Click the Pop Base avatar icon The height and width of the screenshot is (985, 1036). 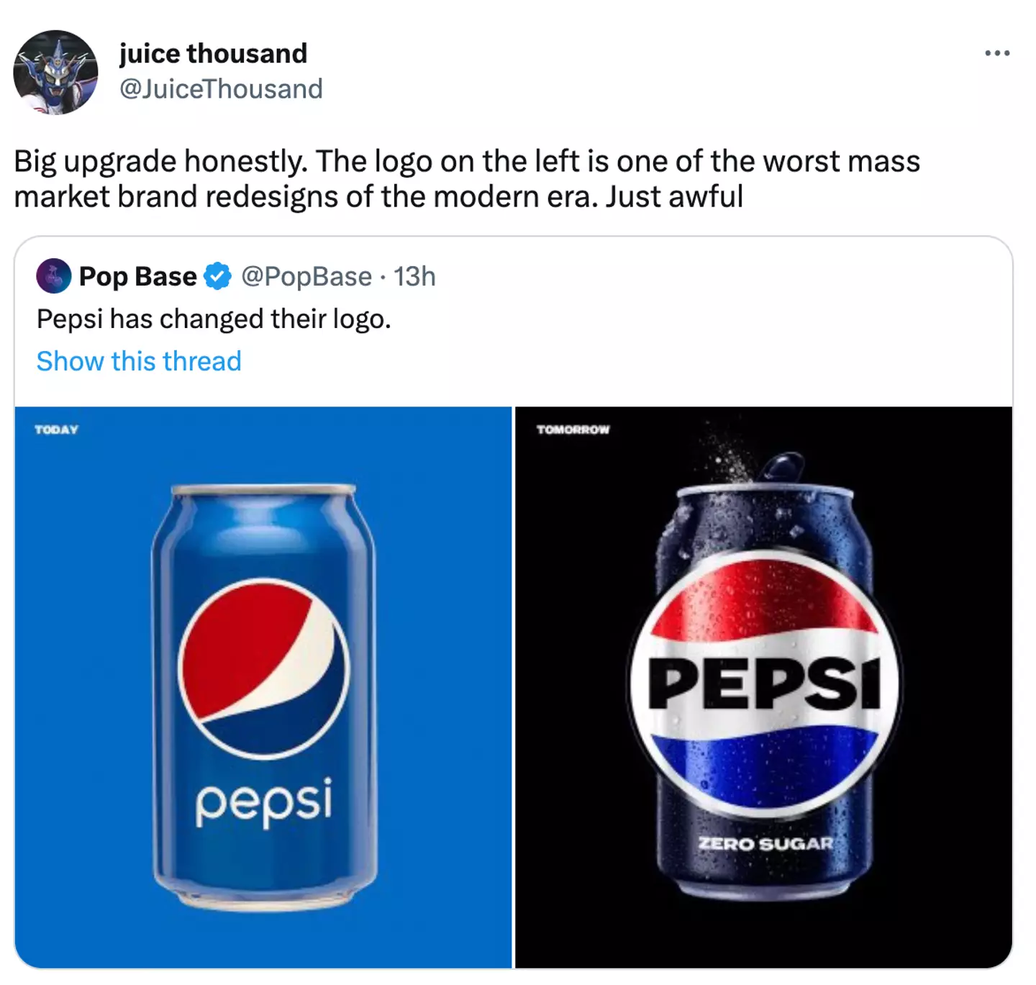54,276
